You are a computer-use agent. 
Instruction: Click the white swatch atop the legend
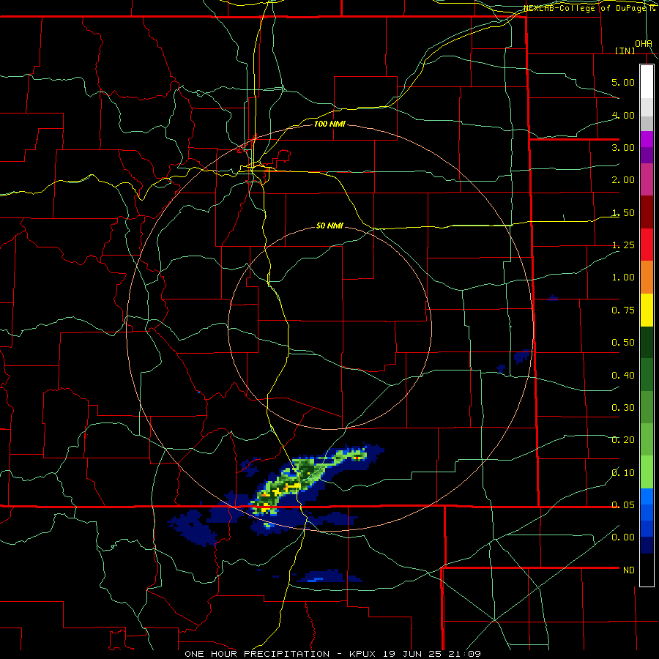point(647,81)
